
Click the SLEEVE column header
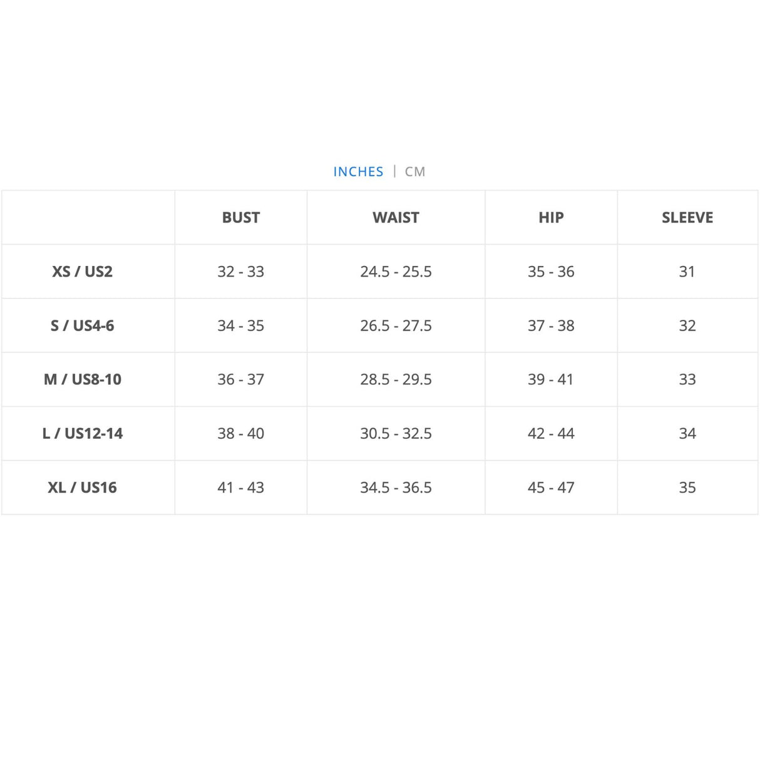tap(687, 218)
